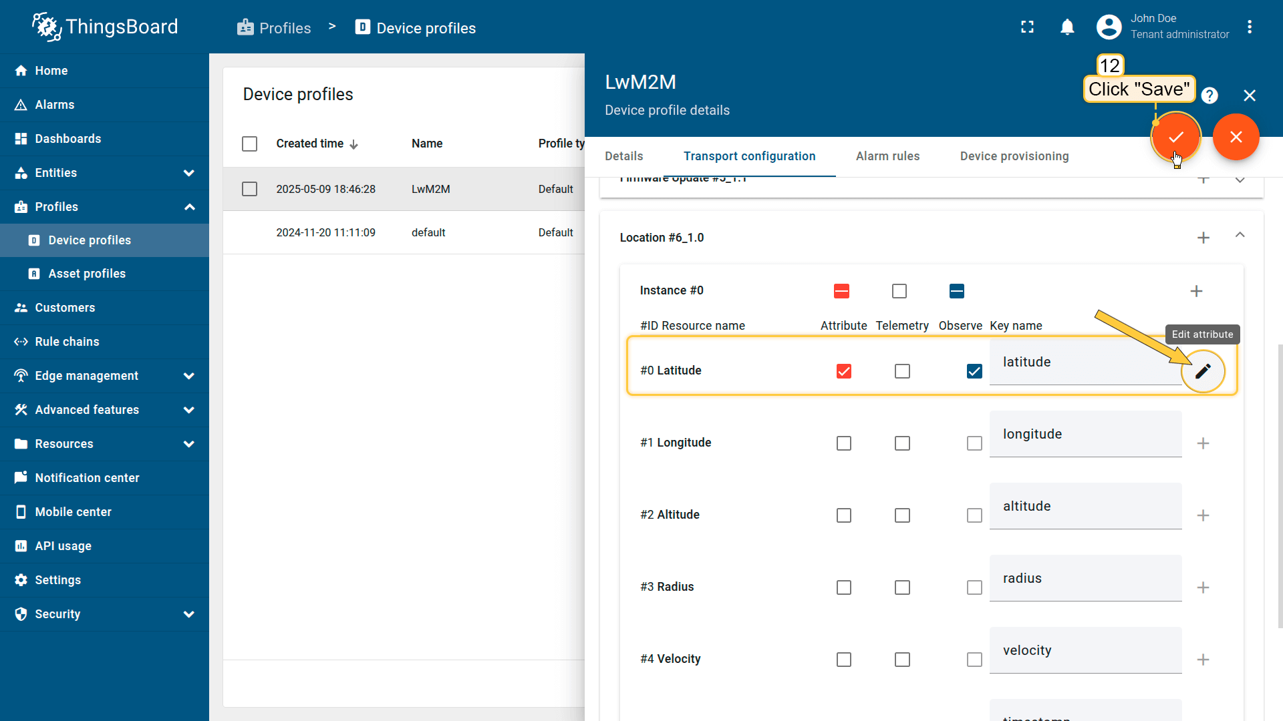Click the plus icon in Location #6_1.0 header
The width and height of the screenshot is (1283, 721).
[1203, 238]
